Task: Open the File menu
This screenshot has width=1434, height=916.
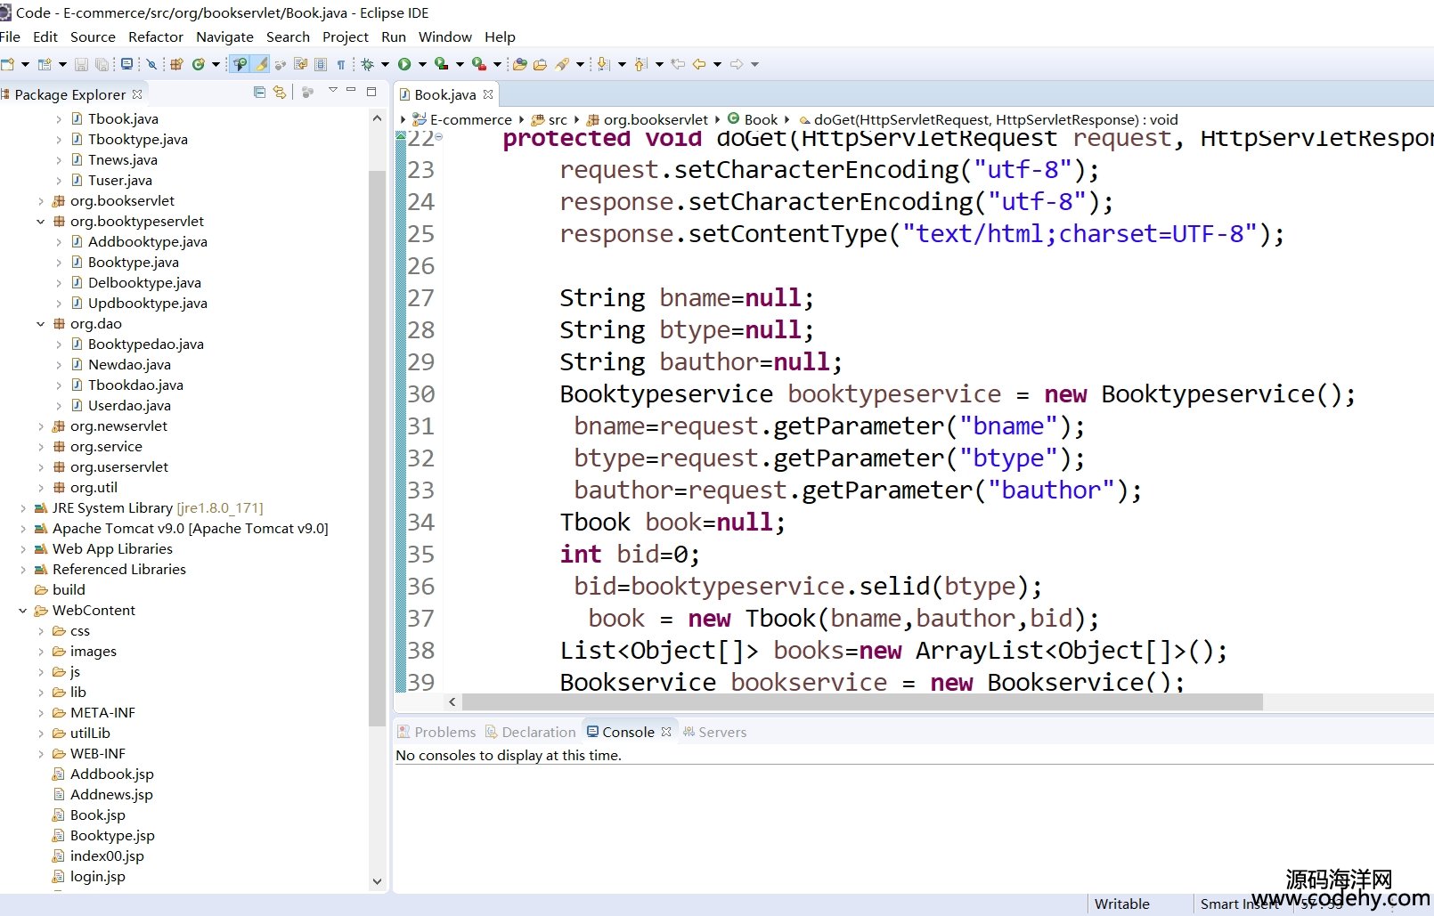Action: click(10, 36)
